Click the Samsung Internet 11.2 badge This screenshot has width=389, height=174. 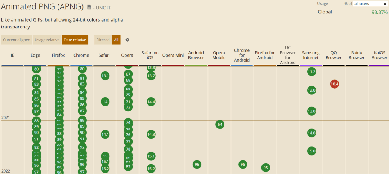[312, 72]
